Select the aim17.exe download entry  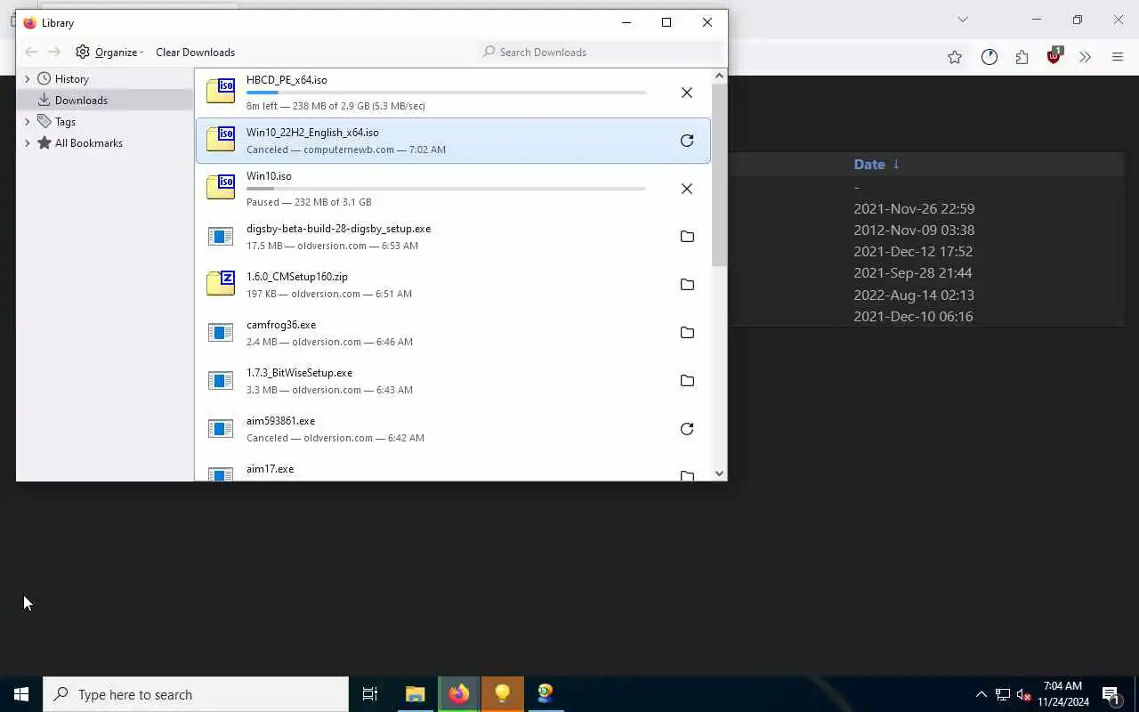[x=453, y=470]
